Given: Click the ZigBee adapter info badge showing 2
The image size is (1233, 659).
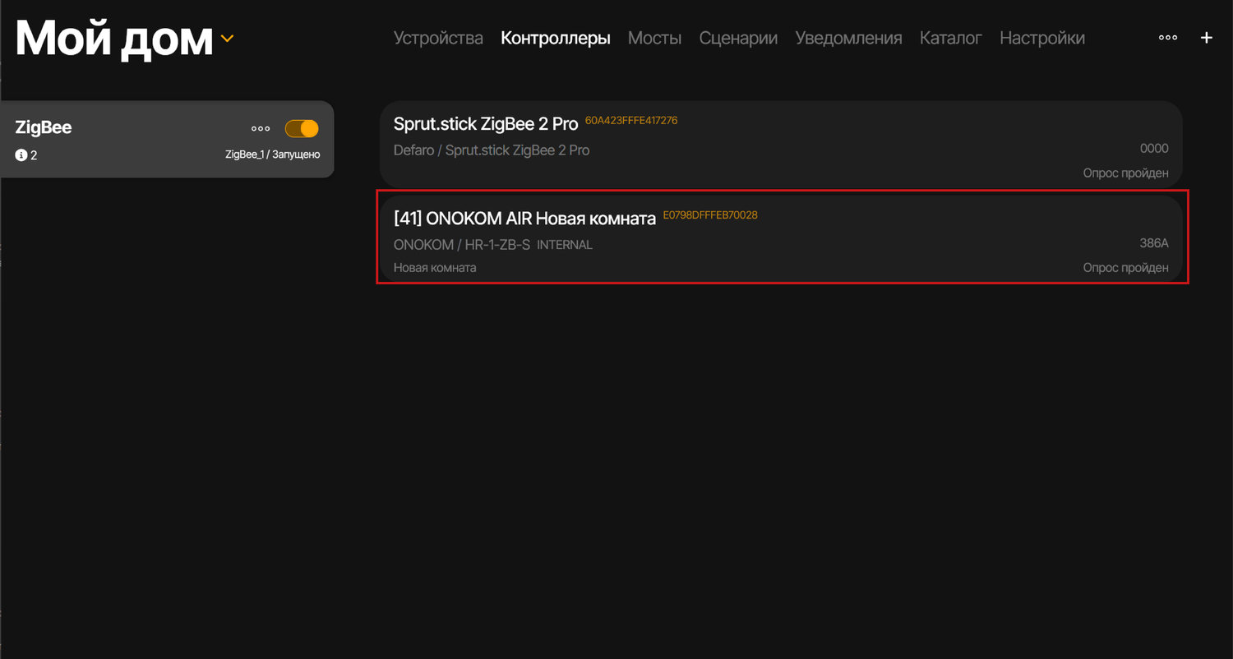Looking at the screenshot, I should pos(25,154).
